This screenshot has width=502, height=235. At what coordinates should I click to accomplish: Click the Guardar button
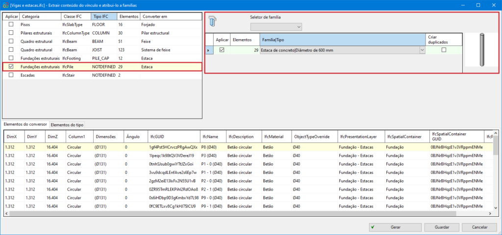tap(442, 227)
